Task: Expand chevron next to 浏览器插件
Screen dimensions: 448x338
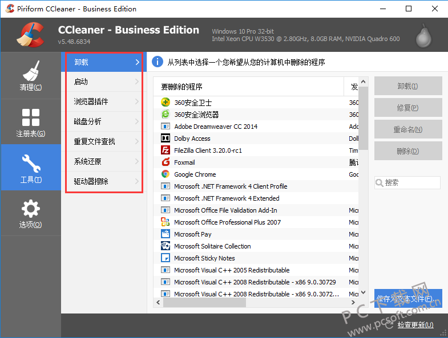Action: tap(137, 101)
